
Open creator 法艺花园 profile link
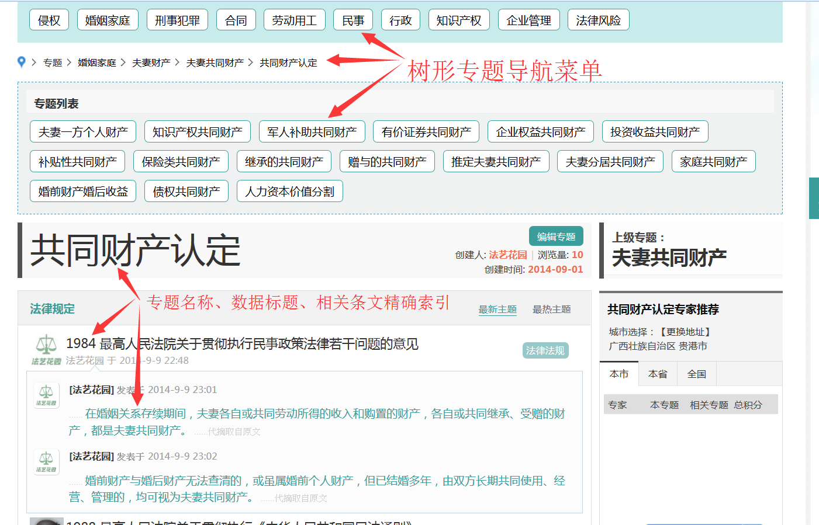508,255
